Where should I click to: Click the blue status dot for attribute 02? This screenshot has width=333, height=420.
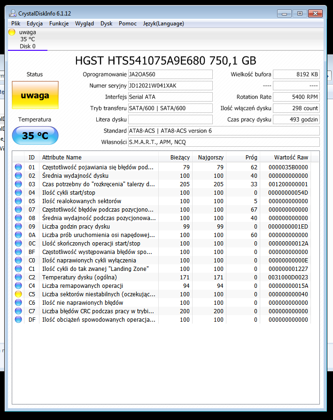point(18,176)
